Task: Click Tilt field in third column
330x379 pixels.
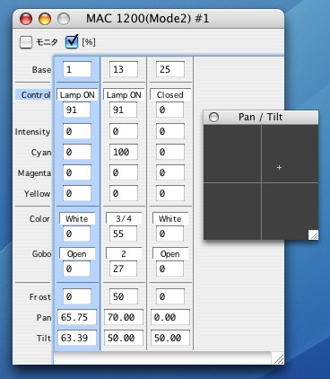Action: tap(170, 338)
